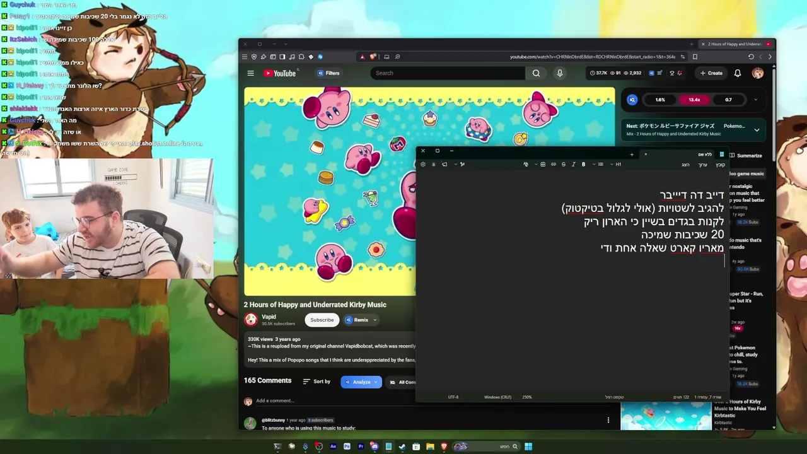Viewport: 807px width, 454px height.
Task: Open the YouTube account avatar menu
Action: tap(758, 73)
